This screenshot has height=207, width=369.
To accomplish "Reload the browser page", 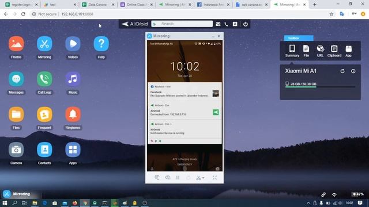I will pyautogui.click(x=23, y=14).
